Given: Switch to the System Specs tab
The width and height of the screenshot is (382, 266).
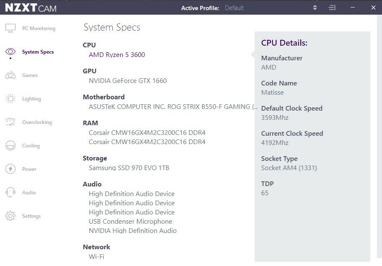Looking at the screenshot, I should (x=39, y=52).
